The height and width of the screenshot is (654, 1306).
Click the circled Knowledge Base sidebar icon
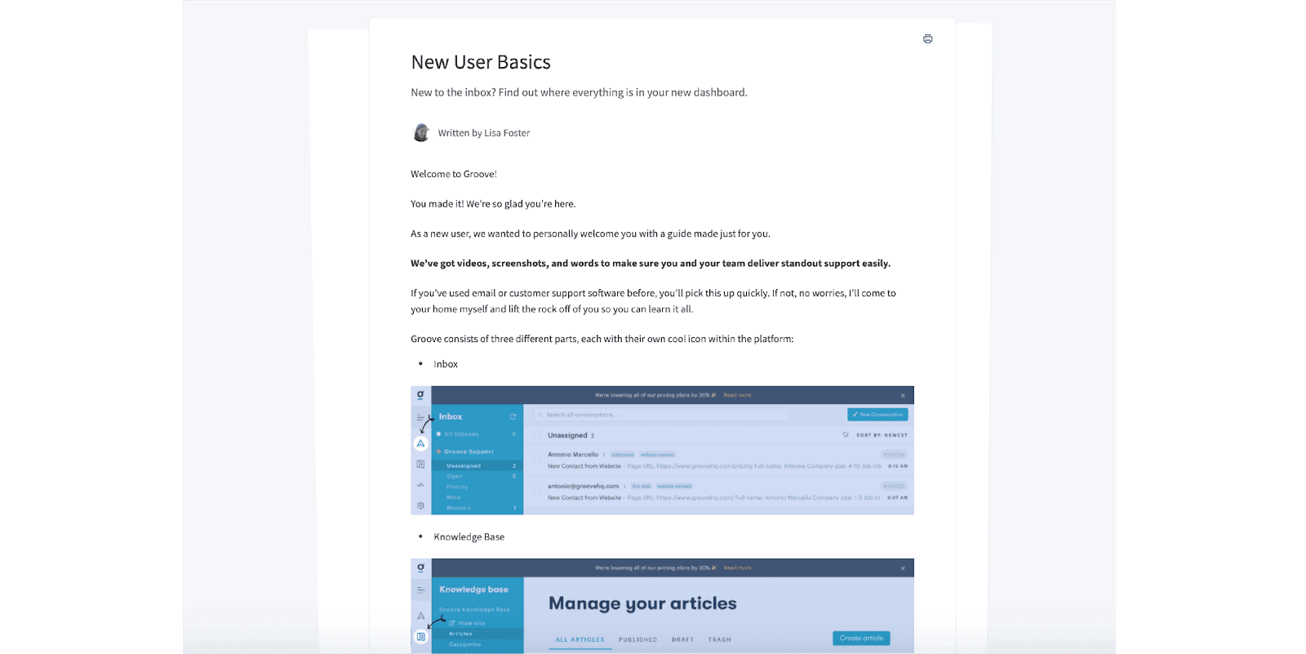(x=420, y=637)
